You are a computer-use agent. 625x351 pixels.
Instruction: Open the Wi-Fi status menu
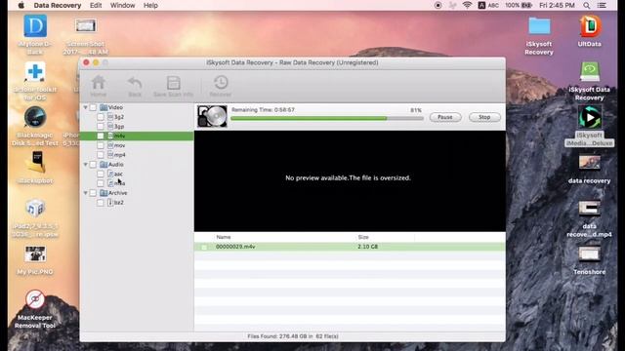[x=467, y=5]
